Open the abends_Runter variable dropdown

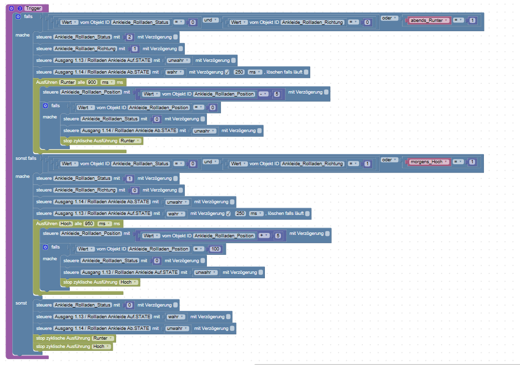429,20
